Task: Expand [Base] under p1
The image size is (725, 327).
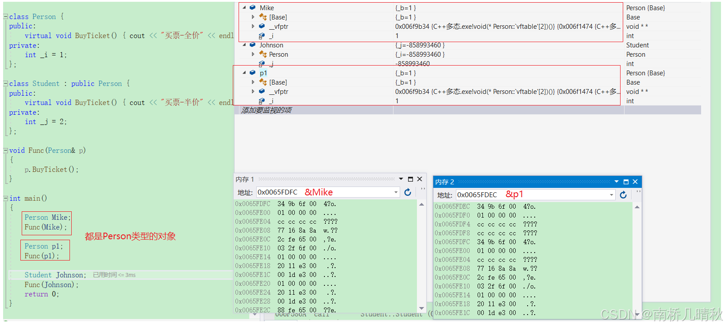Action: coord(253,82)
